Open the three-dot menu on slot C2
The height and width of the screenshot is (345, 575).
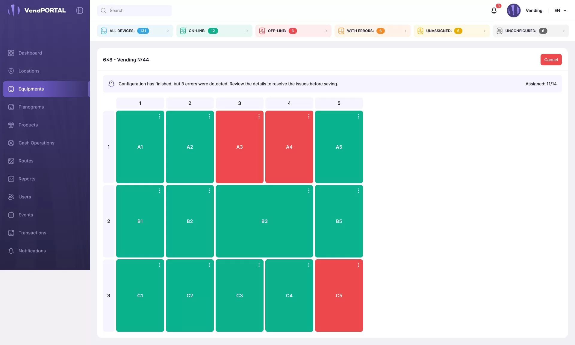point(209,265)
